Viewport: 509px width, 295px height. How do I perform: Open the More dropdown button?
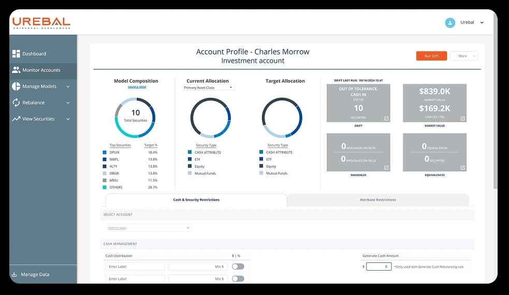tap(464, 56)
